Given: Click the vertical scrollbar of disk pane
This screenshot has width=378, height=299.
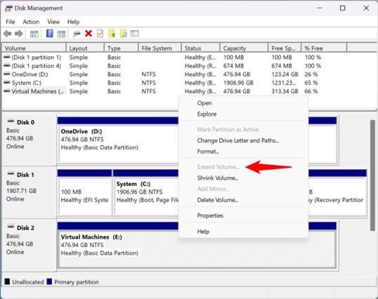Looking at the screenshot, I should [372, 175].
